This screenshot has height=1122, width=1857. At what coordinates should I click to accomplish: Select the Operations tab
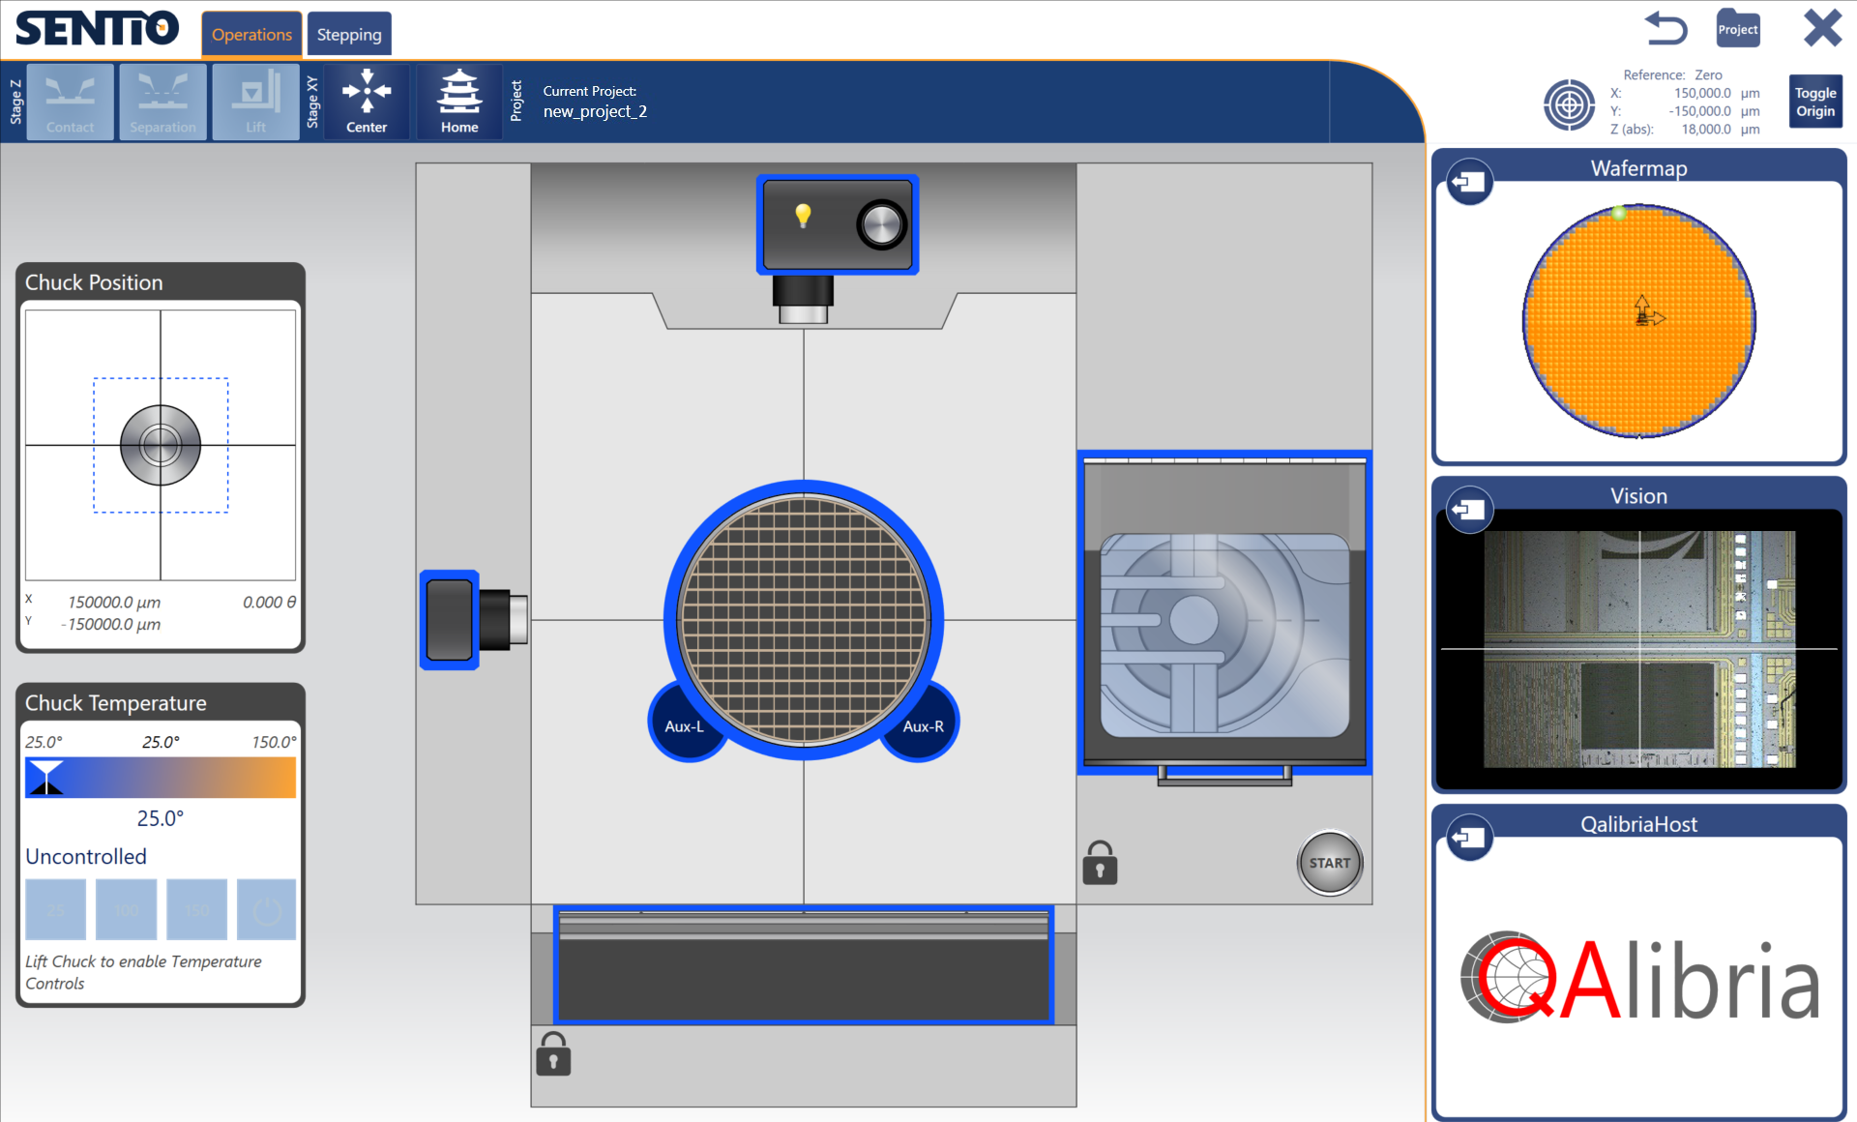[x=251, y=33]
